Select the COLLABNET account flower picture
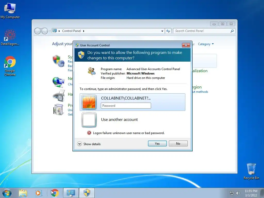 tap(89, 102)
